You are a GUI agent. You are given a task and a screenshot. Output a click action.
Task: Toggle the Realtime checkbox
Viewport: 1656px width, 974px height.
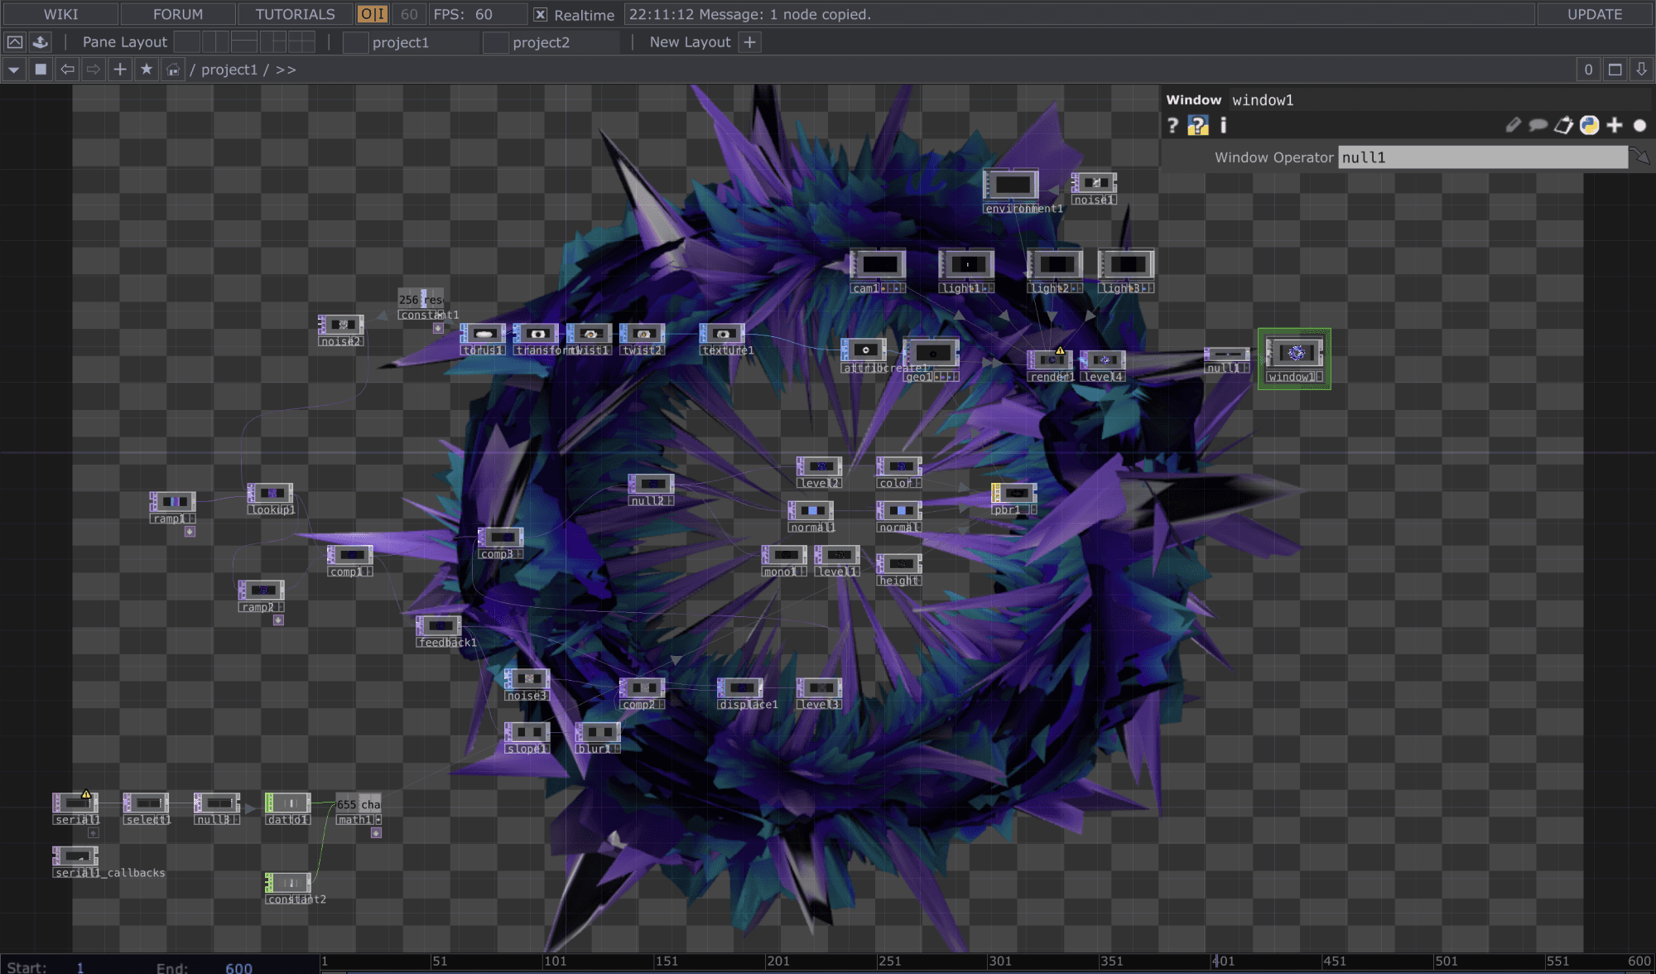(540, 15)
